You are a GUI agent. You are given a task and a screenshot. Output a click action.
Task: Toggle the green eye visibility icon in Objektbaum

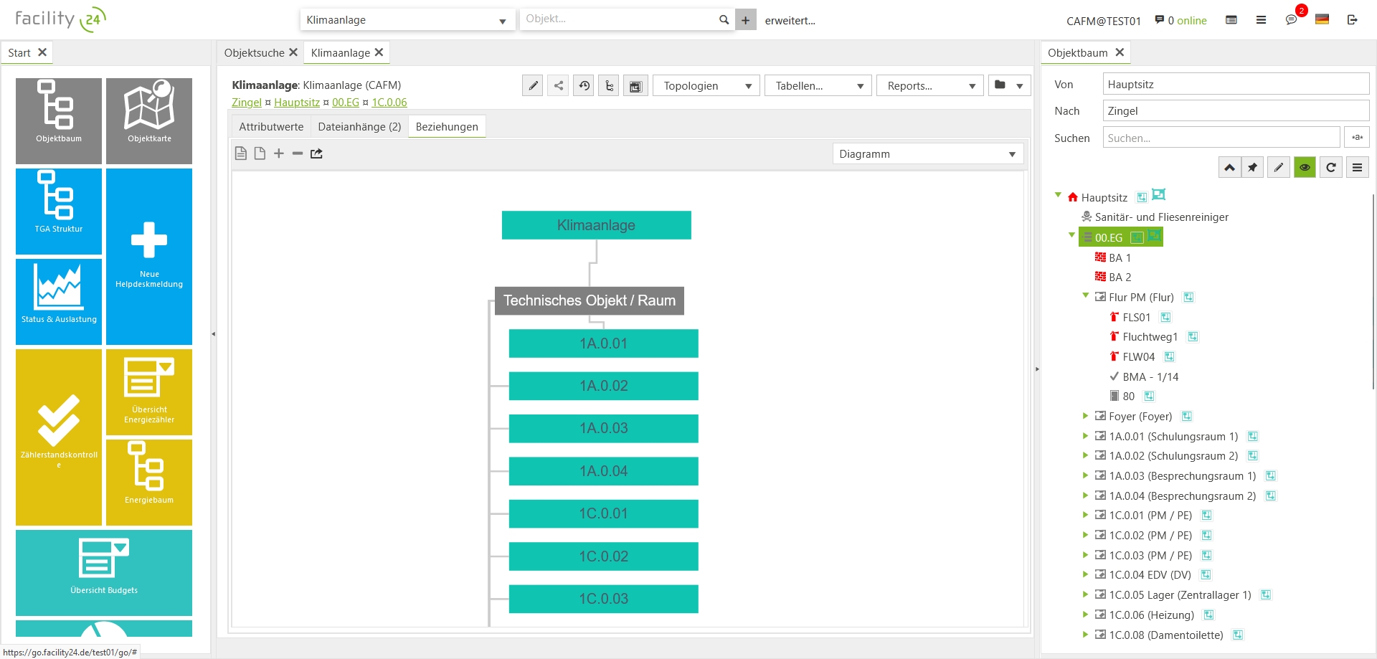click(x=1305, y=167)
